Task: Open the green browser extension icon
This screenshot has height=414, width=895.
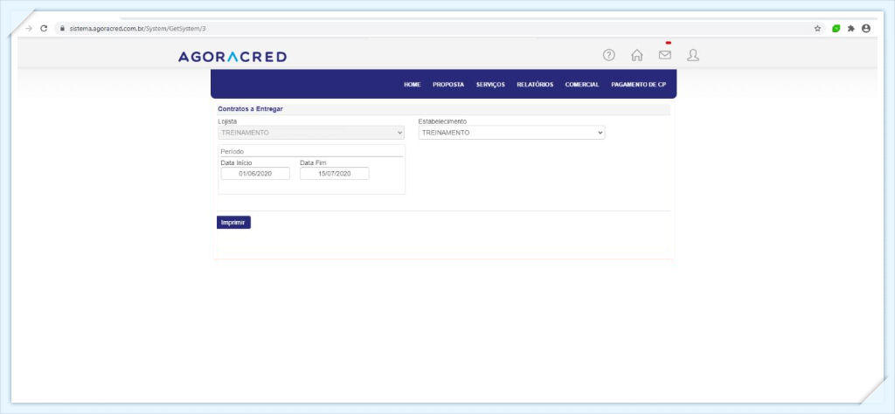Action: 836,28
